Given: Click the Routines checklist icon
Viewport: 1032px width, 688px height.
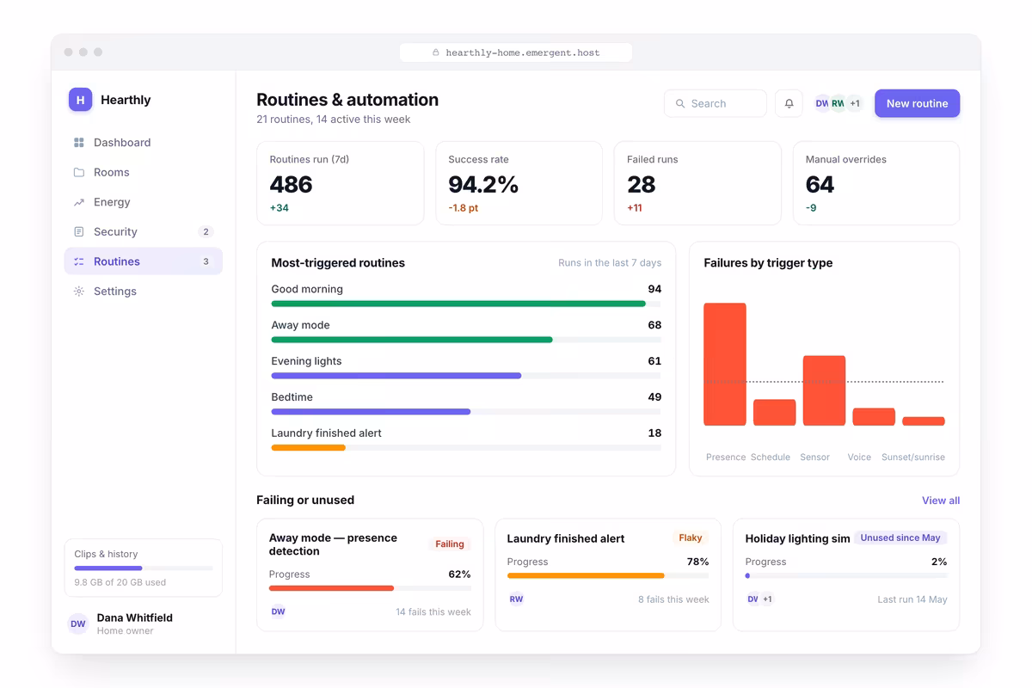Looking at the screenshot, I should 79,261.
